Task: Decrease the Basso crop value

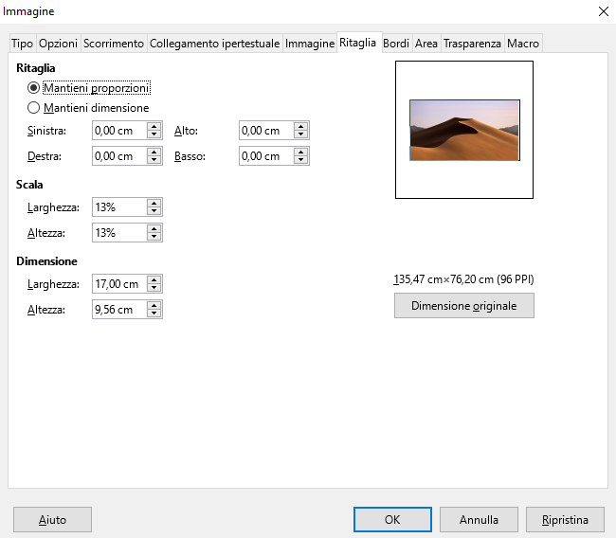Action: tap(301, 160)
